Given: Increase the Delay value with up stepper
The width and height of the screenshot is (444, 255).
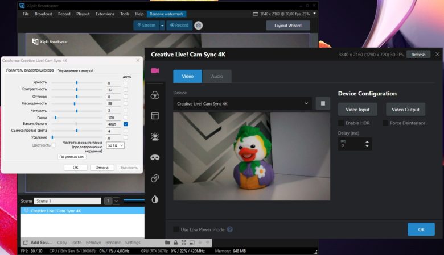Looking at the screenshot, I should click(367, 142).
